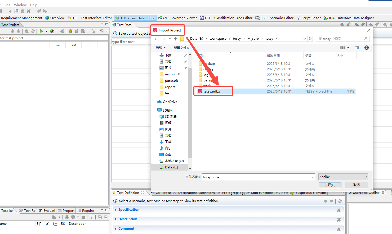Click the M_core segment in the address bar
392x234 pixels.
point(253,39)
